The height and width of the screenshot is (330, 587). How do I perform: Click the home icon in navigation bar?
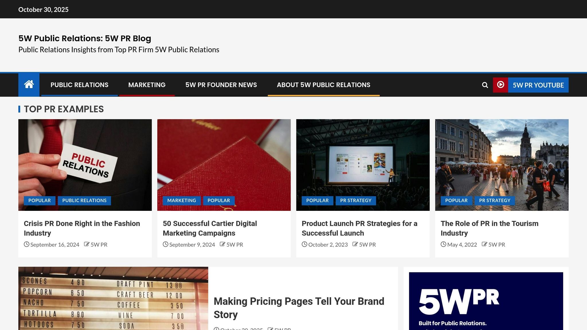click(29, 85)
